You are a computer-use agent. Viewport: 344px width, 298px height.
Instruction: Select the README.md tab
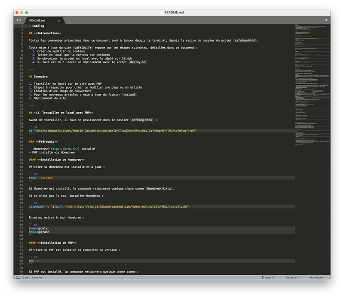[38, 20]
